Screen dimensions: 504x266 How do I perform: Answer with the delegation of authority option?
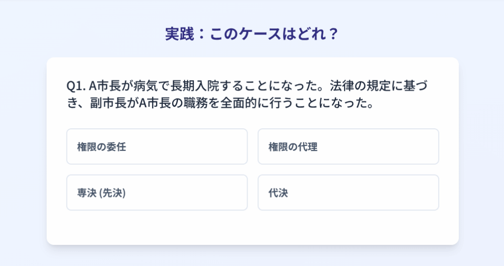(x=157, y=147)
